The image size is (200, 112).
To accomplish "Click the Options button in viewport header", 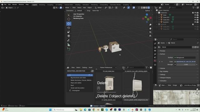I will 148,11.
